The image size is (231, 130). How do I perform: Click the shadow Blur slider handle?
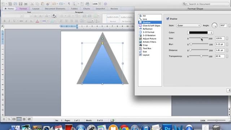pos(191,44)
